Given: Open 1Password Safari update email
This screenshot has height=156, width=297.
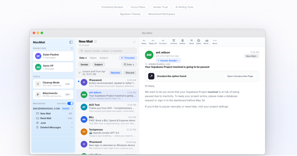Looking at the screenshot, I should click(x=107, y=83).
